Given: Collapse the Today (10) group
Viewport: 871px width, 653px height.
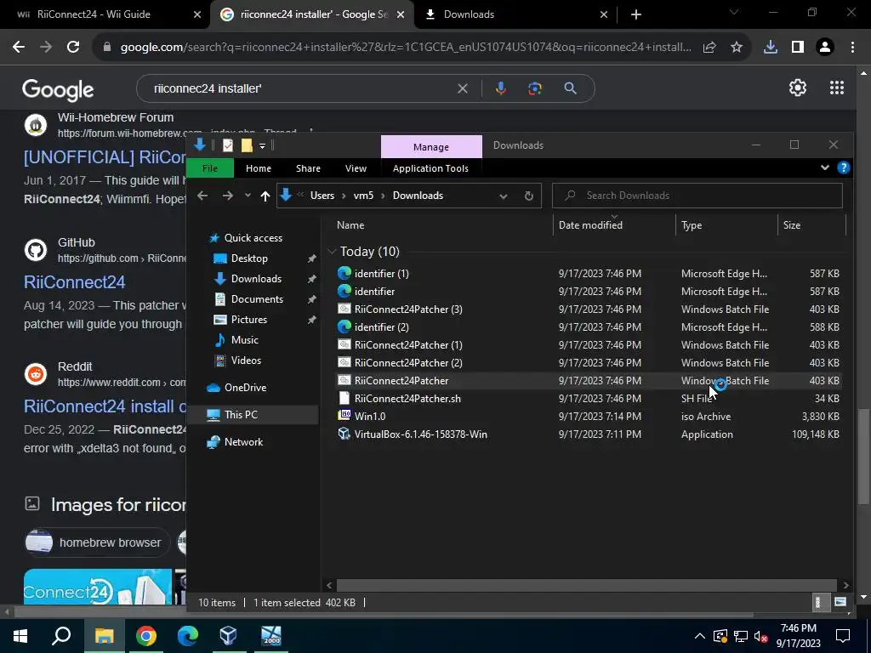Looking at the screenshot, I should click(x=332, y=252).
